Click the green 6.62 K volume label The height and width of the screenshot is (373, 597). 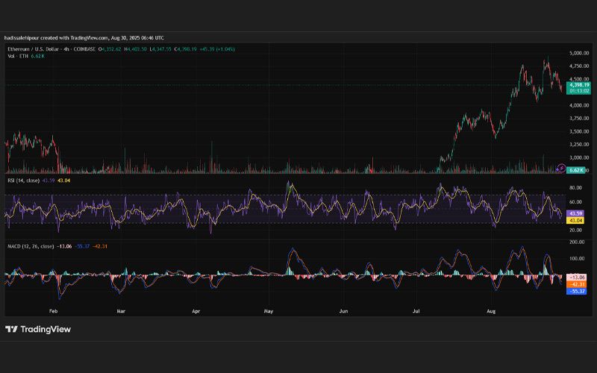point(576,170)
